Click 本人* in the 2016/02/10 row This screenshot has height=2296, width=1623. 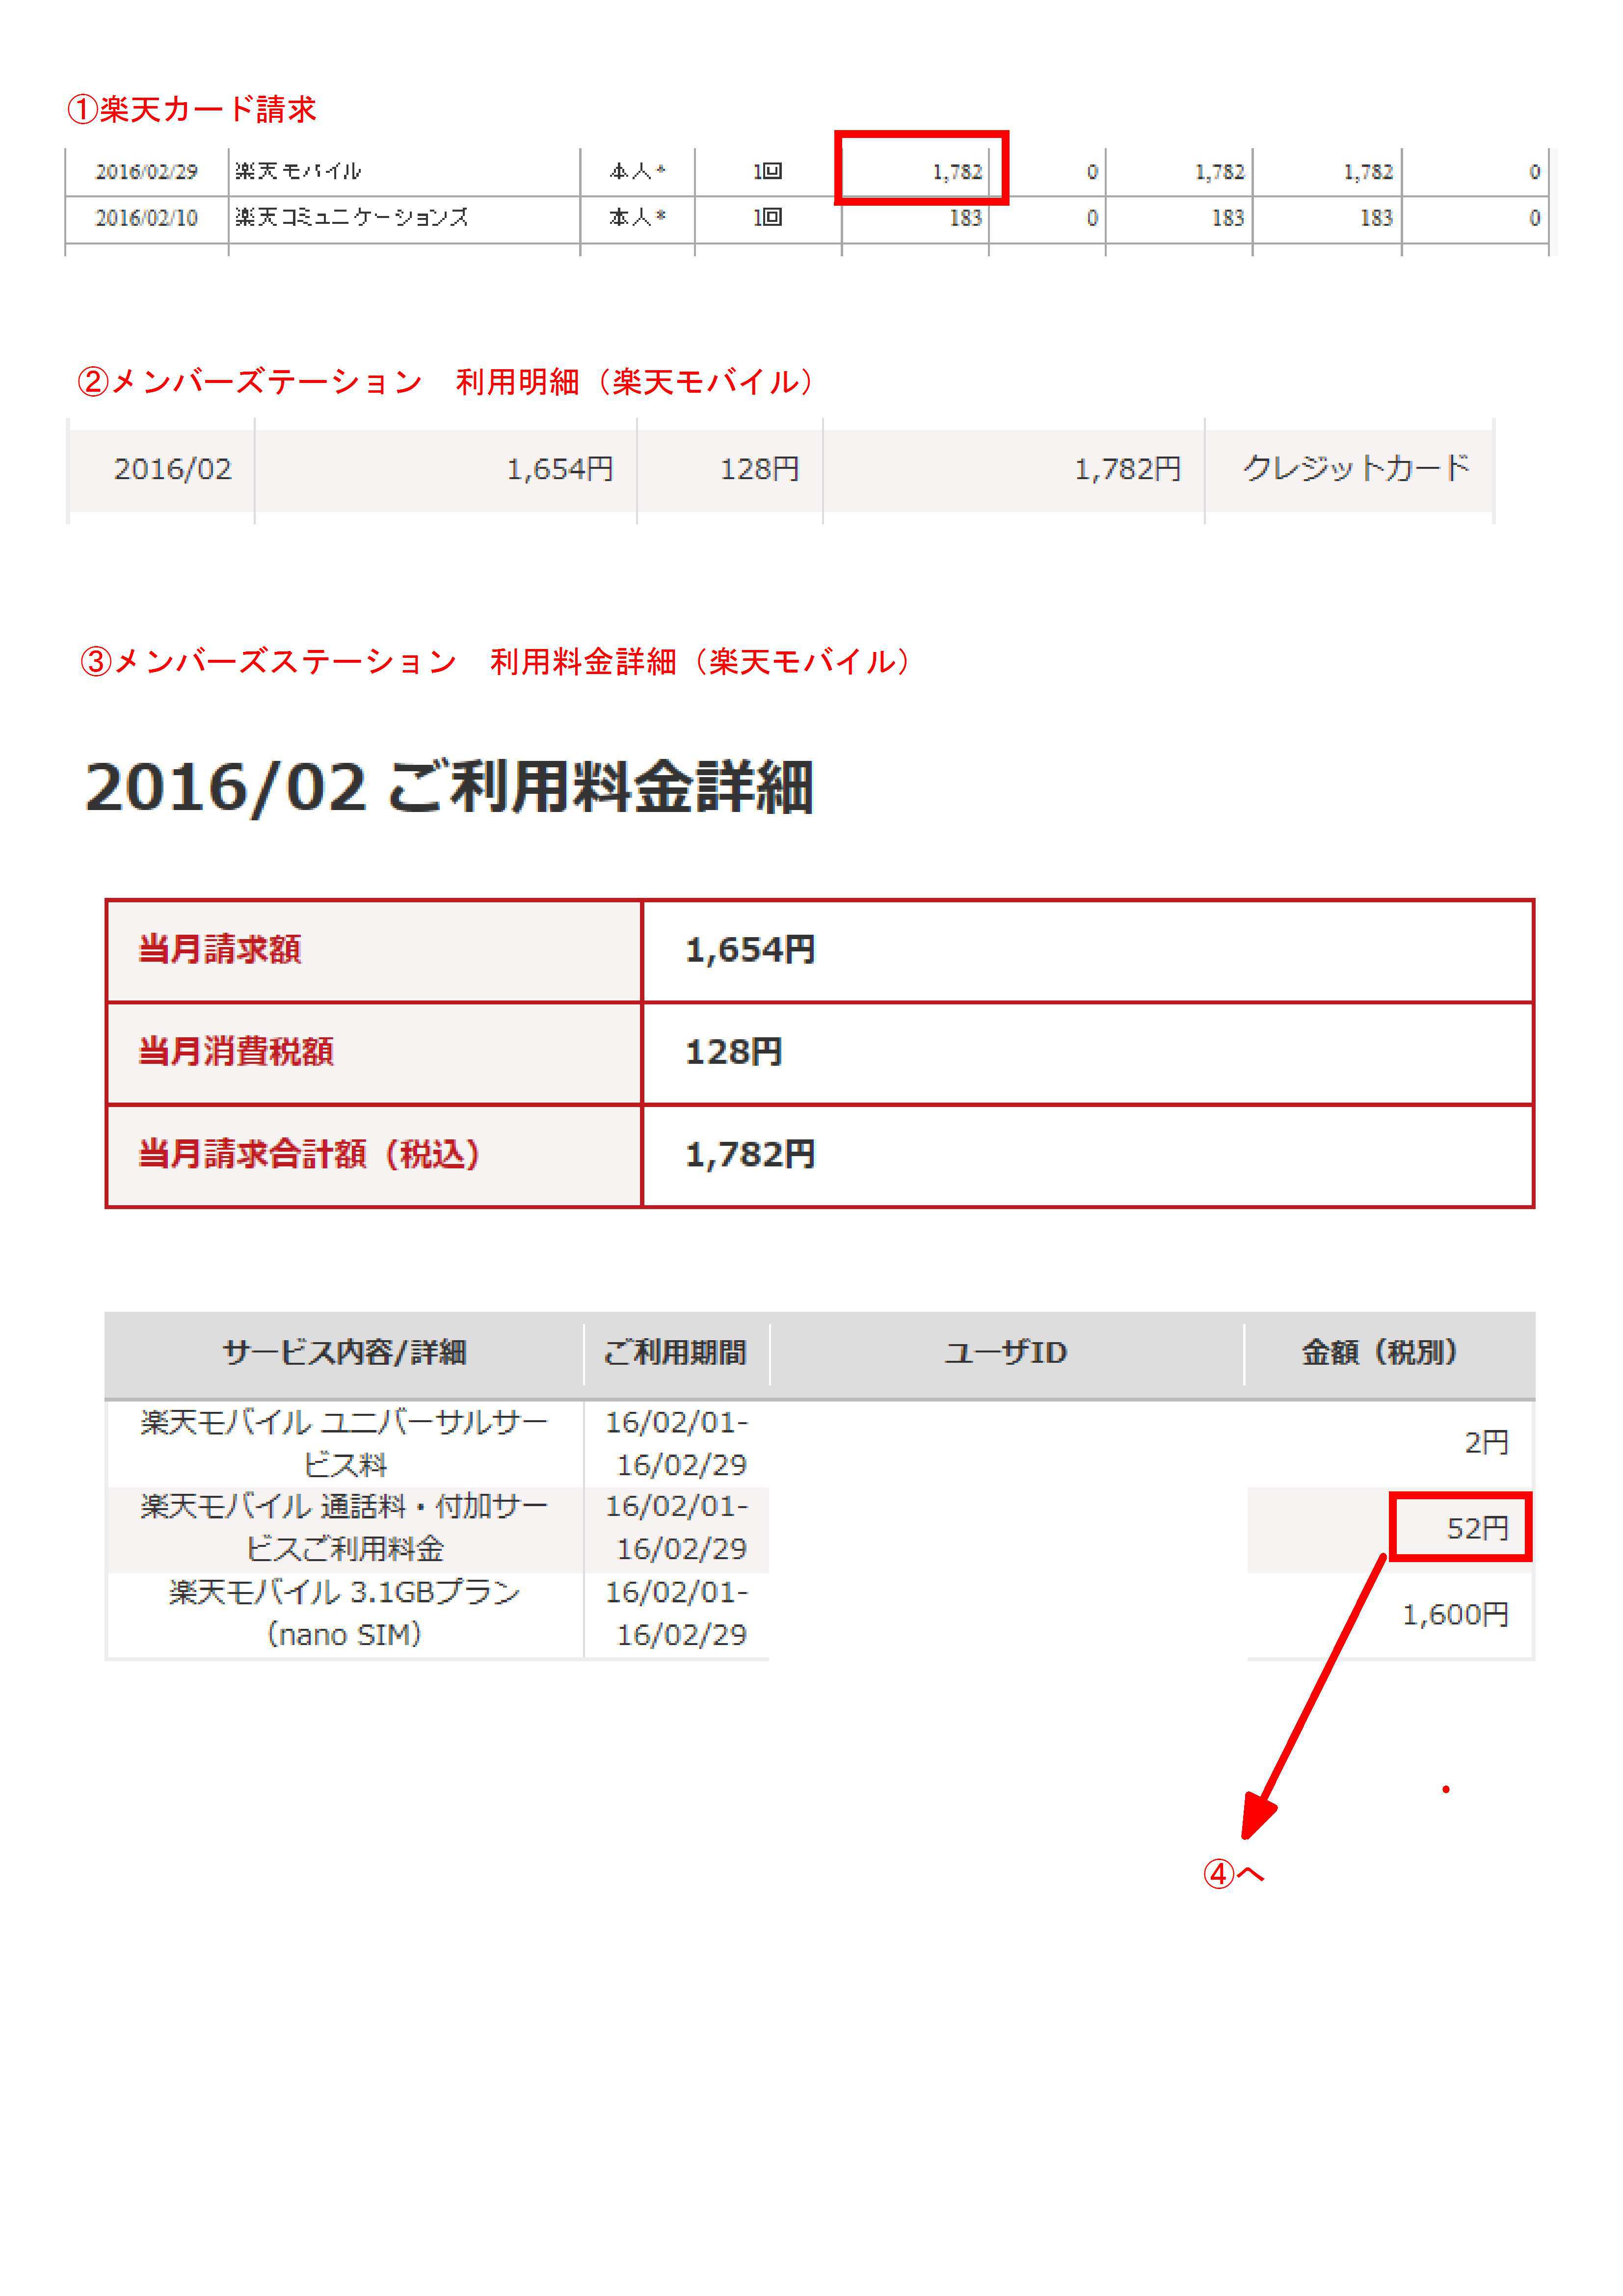637,217
